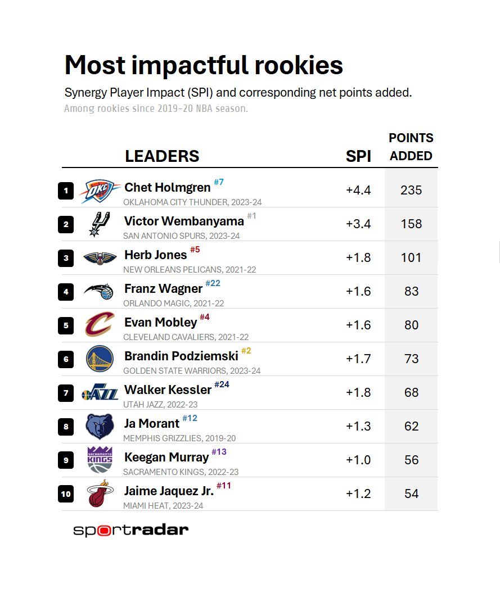Click the Sportradar logo at bottom
This screenshot has width=500, height=593.
point(130,530)
